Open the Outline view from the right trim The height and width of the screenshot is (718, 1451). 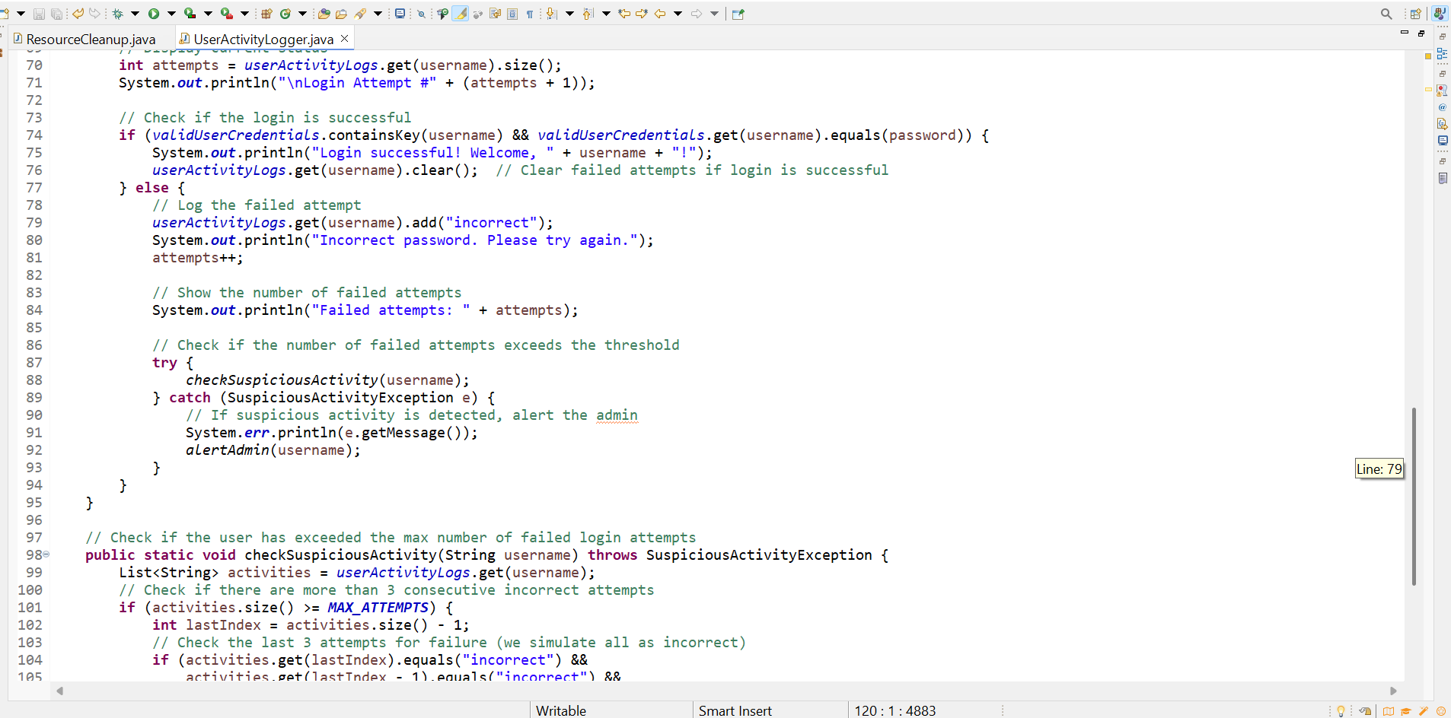(x=1442, y=53)
